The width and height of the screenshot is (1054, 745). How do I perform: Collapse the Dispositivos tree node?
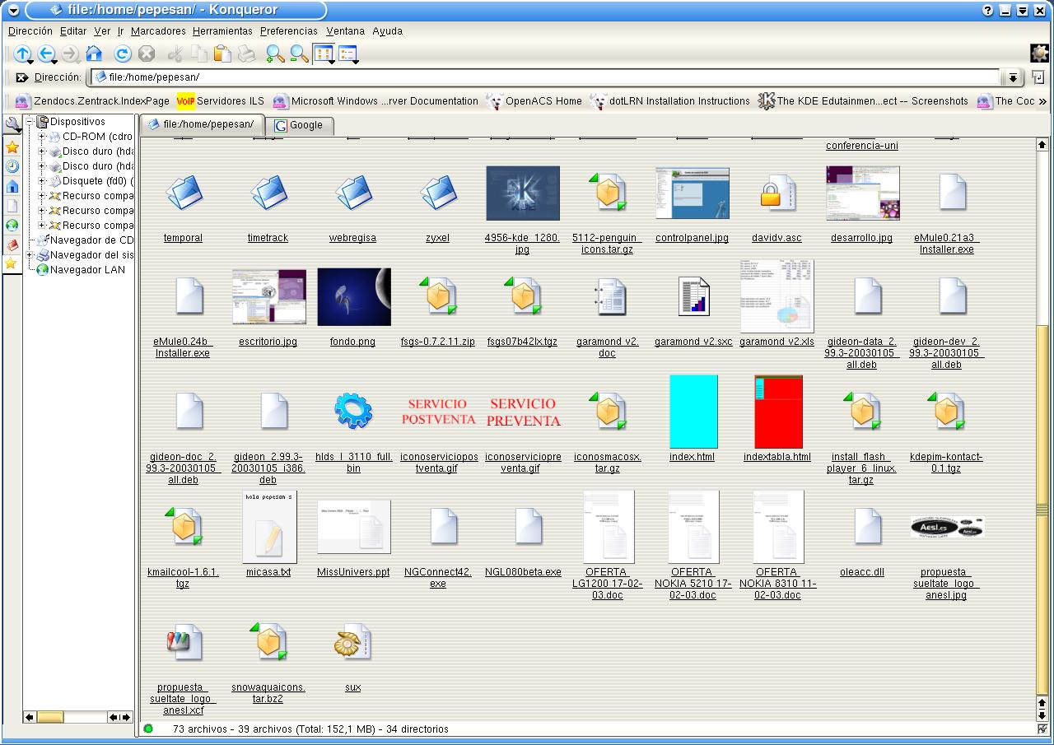pos(30,122)
